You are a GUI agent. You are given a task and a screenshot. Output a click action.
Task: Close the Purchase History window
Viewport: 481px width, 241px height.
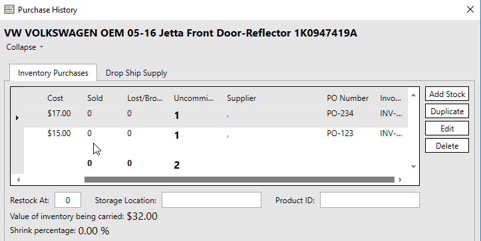[470, 9]
